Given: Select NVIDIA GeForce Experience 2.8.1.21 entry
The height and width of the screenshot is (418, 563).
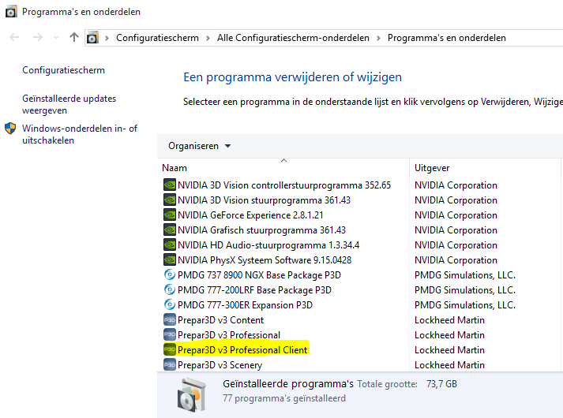Looking at the screenshot, I should (x=250, y=215).
